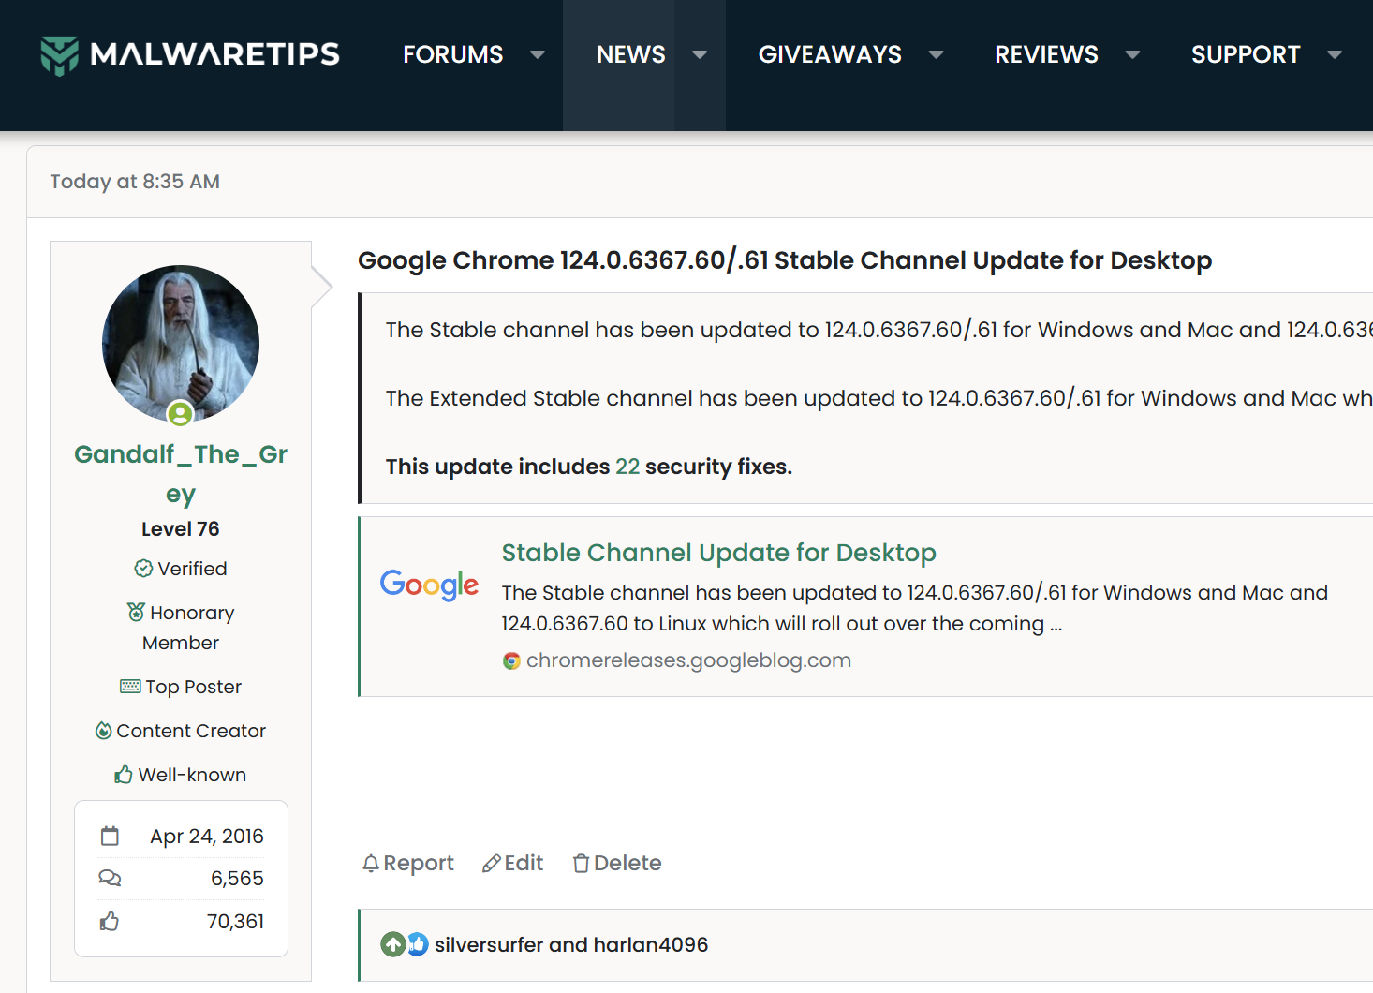The height and width of the screenshot is (993, 1373).
Task: Open the Stable Channel Update for Desktop link
Action: coord(718,553)
